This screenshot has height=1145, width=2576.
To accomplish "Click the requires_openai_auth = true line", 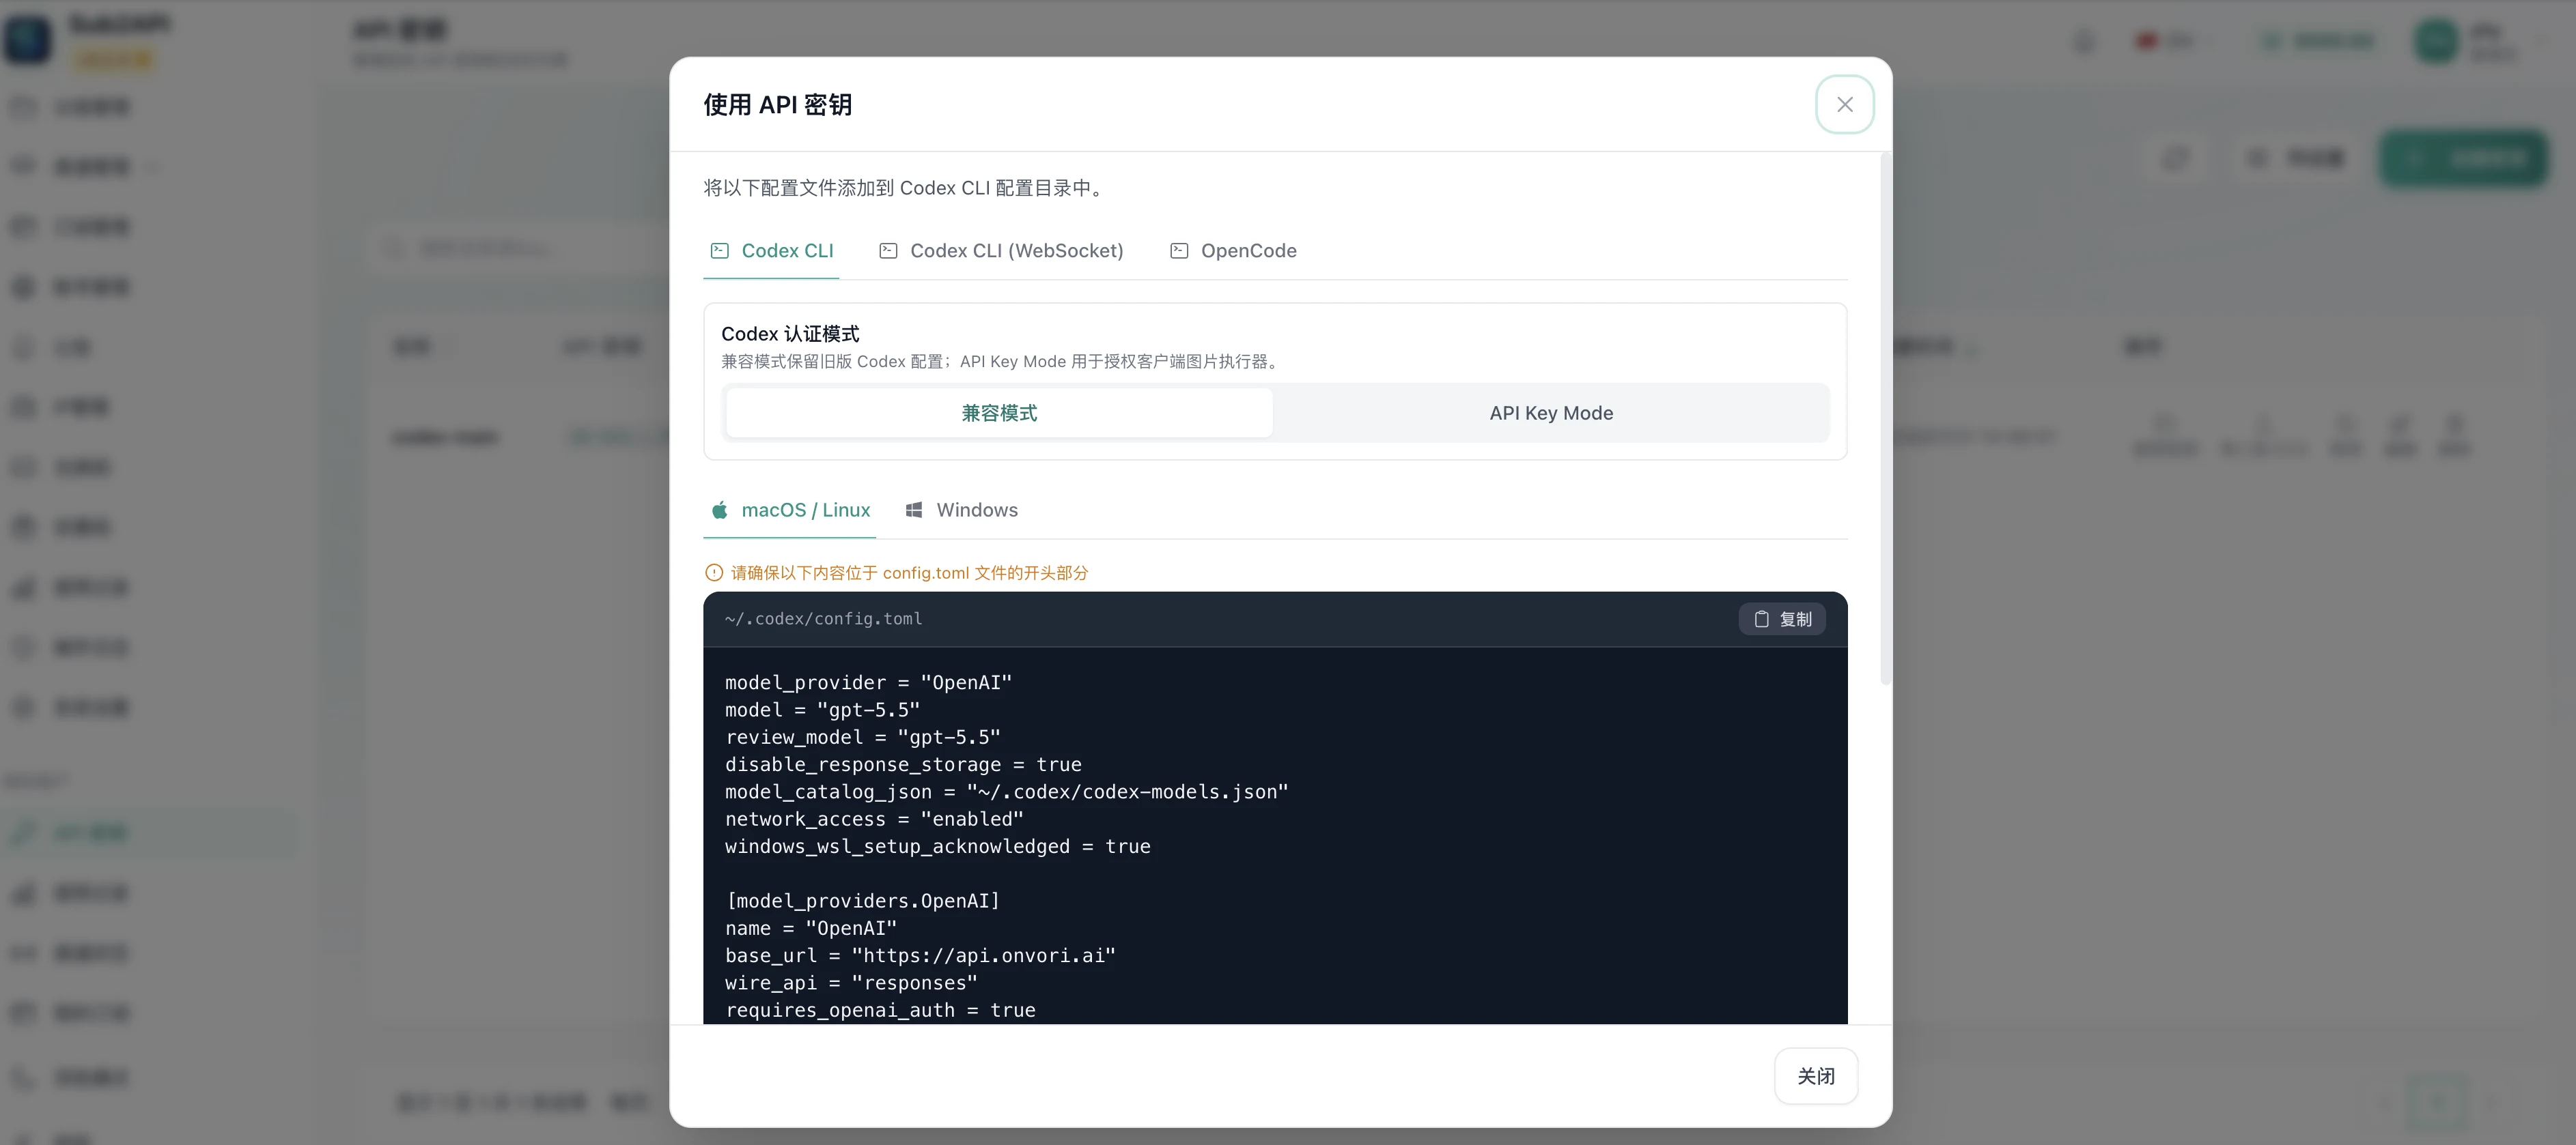I will 880,1010.
